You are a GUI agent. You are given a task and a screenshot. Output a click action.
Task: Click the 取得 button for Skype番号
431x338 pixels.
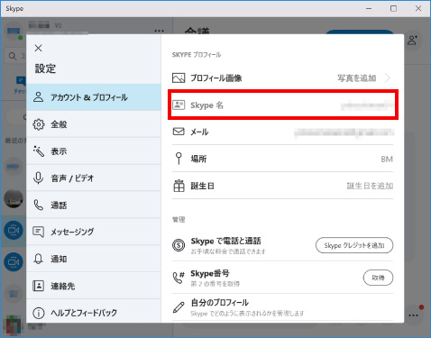378,278
